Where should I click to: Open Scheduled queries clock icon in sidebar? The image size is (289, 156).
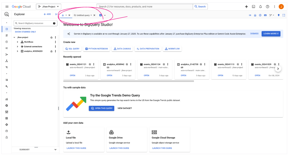(7, 42)
